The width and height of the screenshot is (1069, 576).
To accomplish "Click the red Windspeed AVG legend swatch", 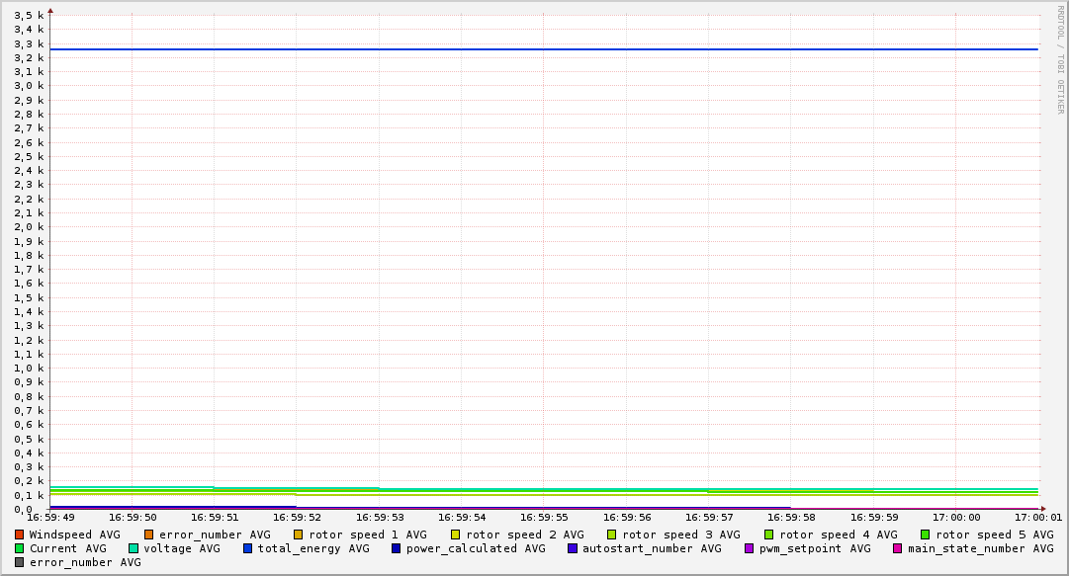I will pos(20,535).
